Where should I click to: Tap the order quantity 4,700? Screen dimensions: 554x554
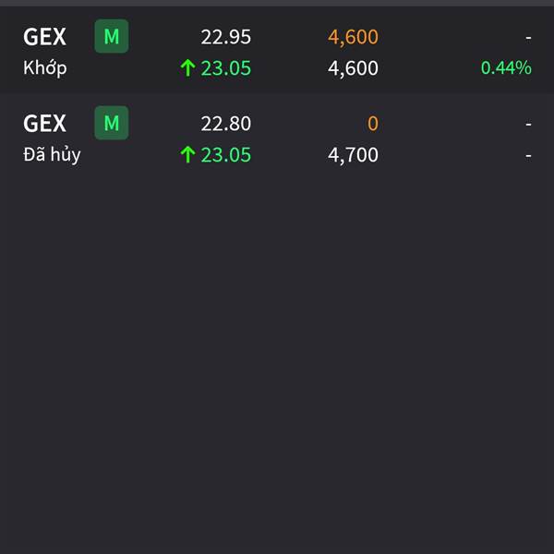click(353, 155)
